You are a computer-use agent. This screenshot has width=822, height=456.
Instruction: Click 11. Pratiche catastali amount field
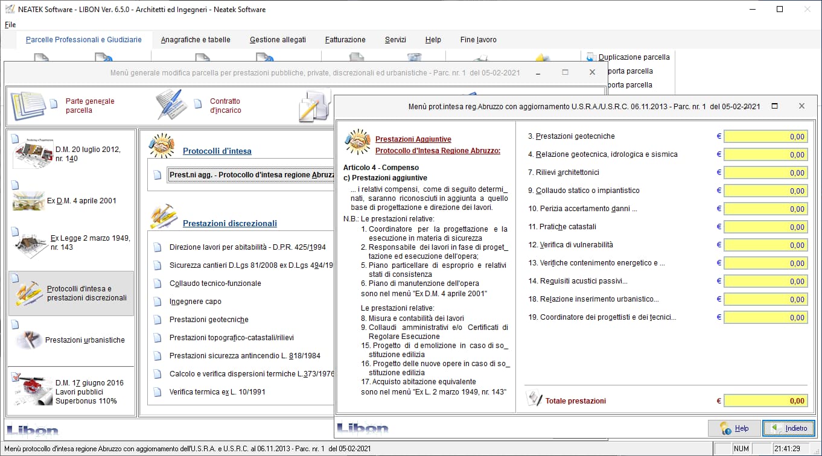[x=765, y=227]
